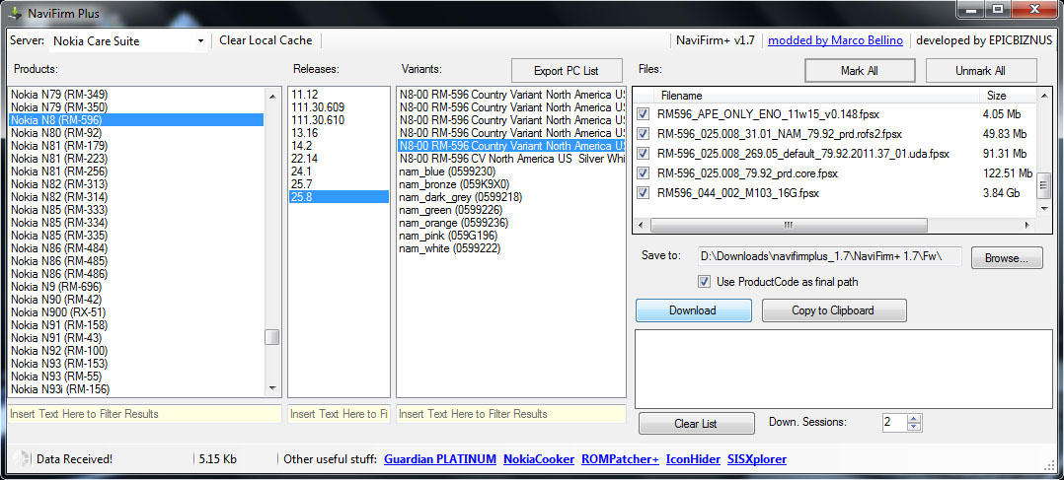Select Nokia N80 (RM-92) product
The image size is (1064, 480).
coord(136,133)
